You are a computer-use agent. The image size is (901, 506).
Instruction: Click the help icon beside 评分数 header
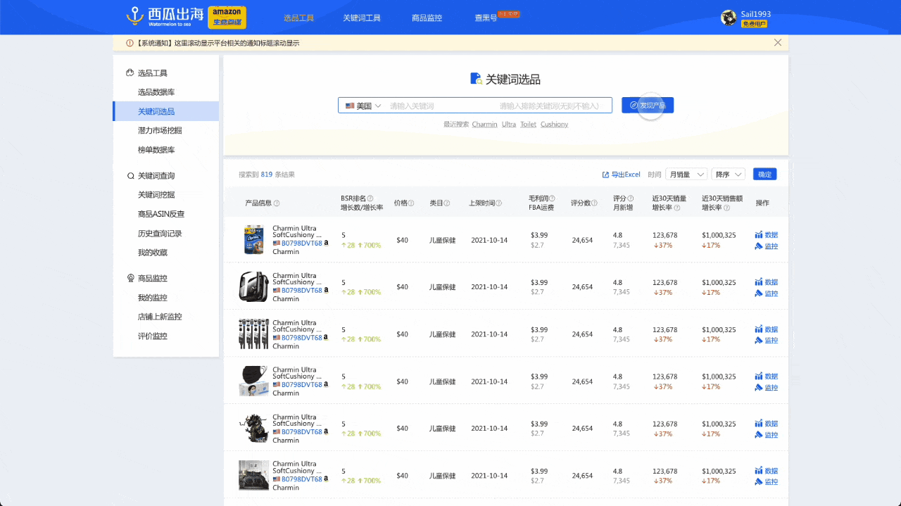(x=594, y=203)
